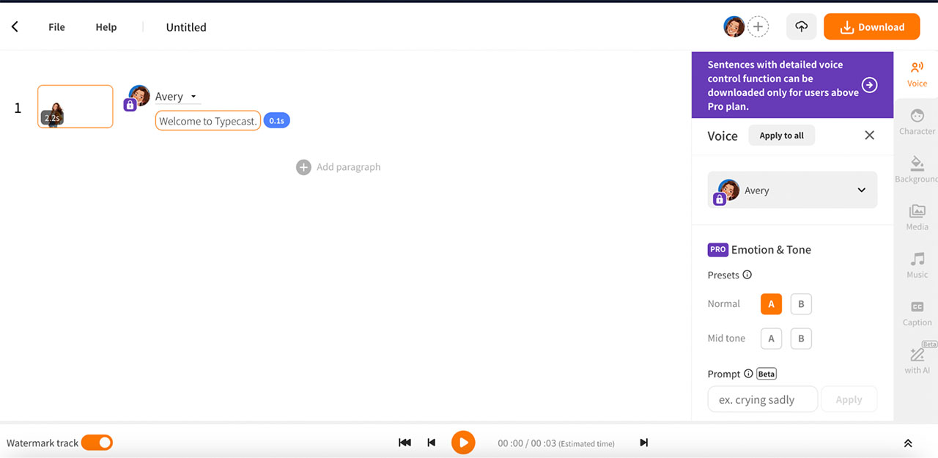This screenshot has height=458, width=938.
Task: Open the Help menu
Action: pos(106,26)
